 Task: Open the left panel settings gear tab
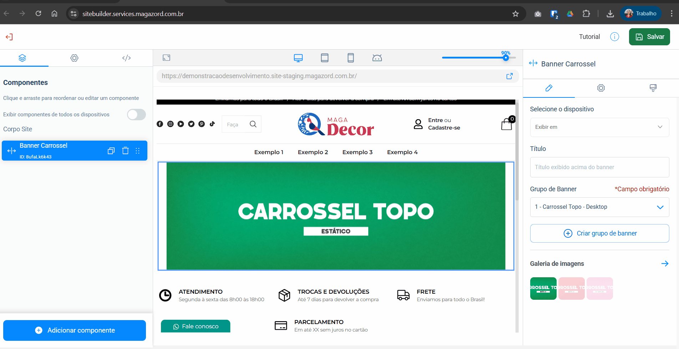(x=74, y=58)
